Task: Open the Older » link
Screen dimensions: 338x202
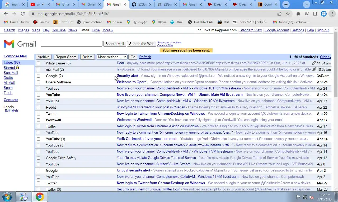Action: pyautogui.click(x=325, y=57)
